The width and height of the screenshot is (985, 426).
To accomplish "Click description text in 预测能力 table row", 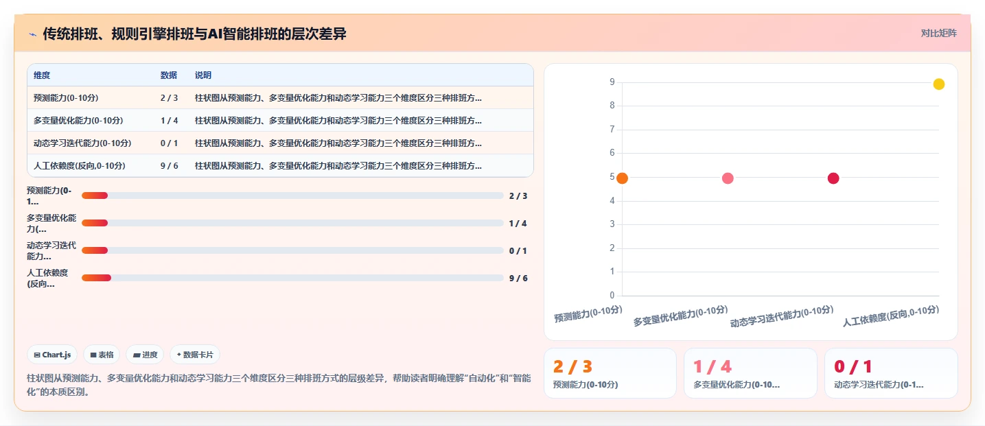I will click(338, 98).
